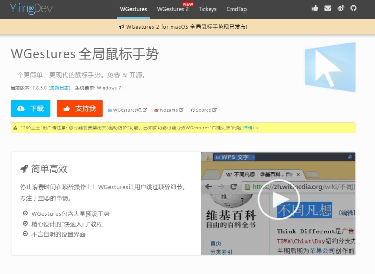Open the WGestures 2 navigation tab
This screenshot has width=375, height=274.
(x=173, y=9)
